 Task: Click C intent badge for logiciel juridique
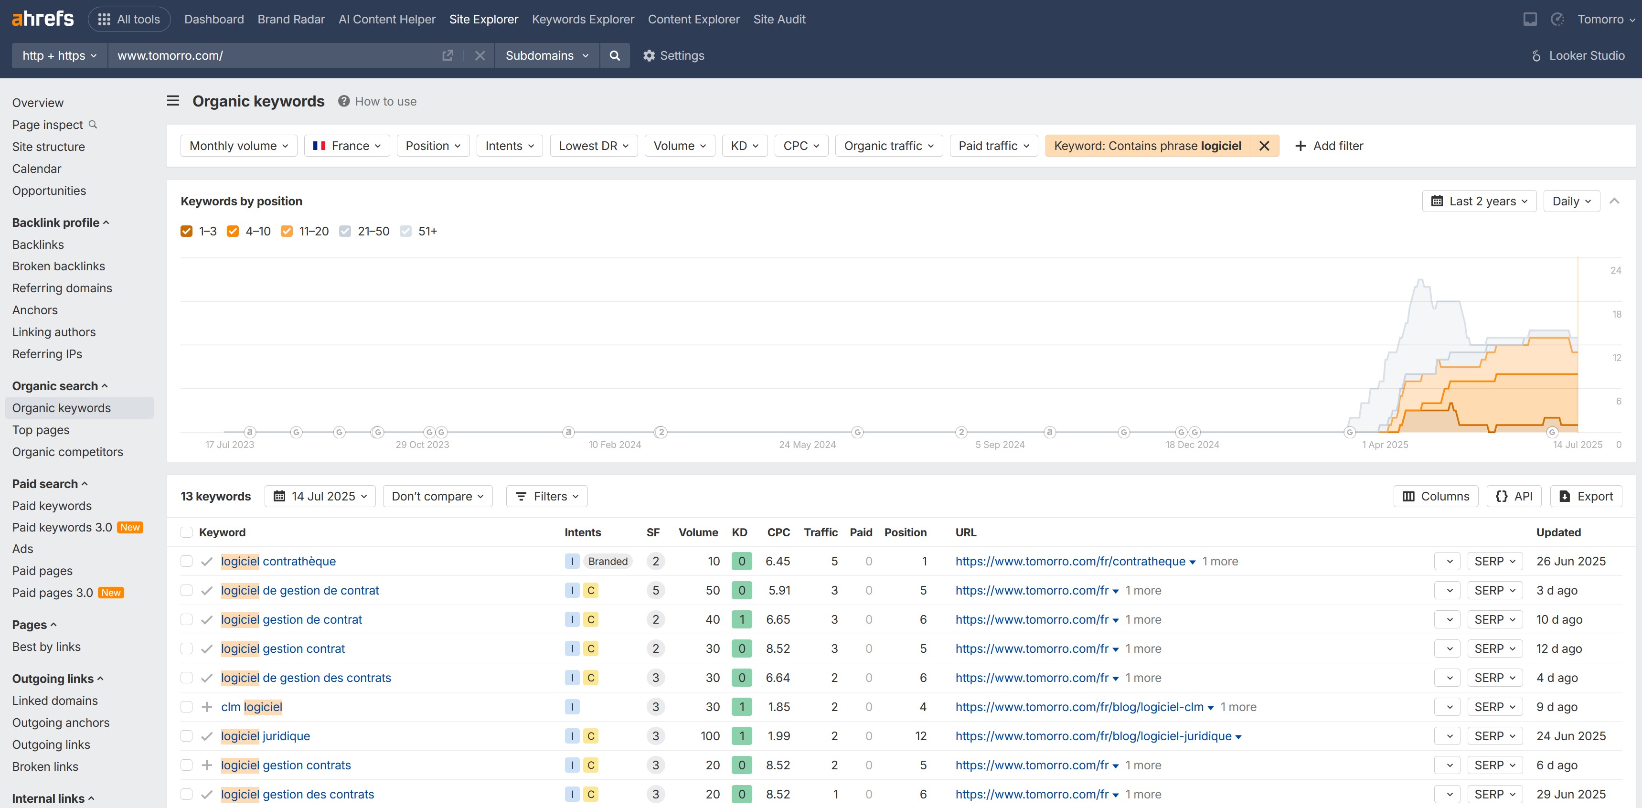tap(591, 736)
